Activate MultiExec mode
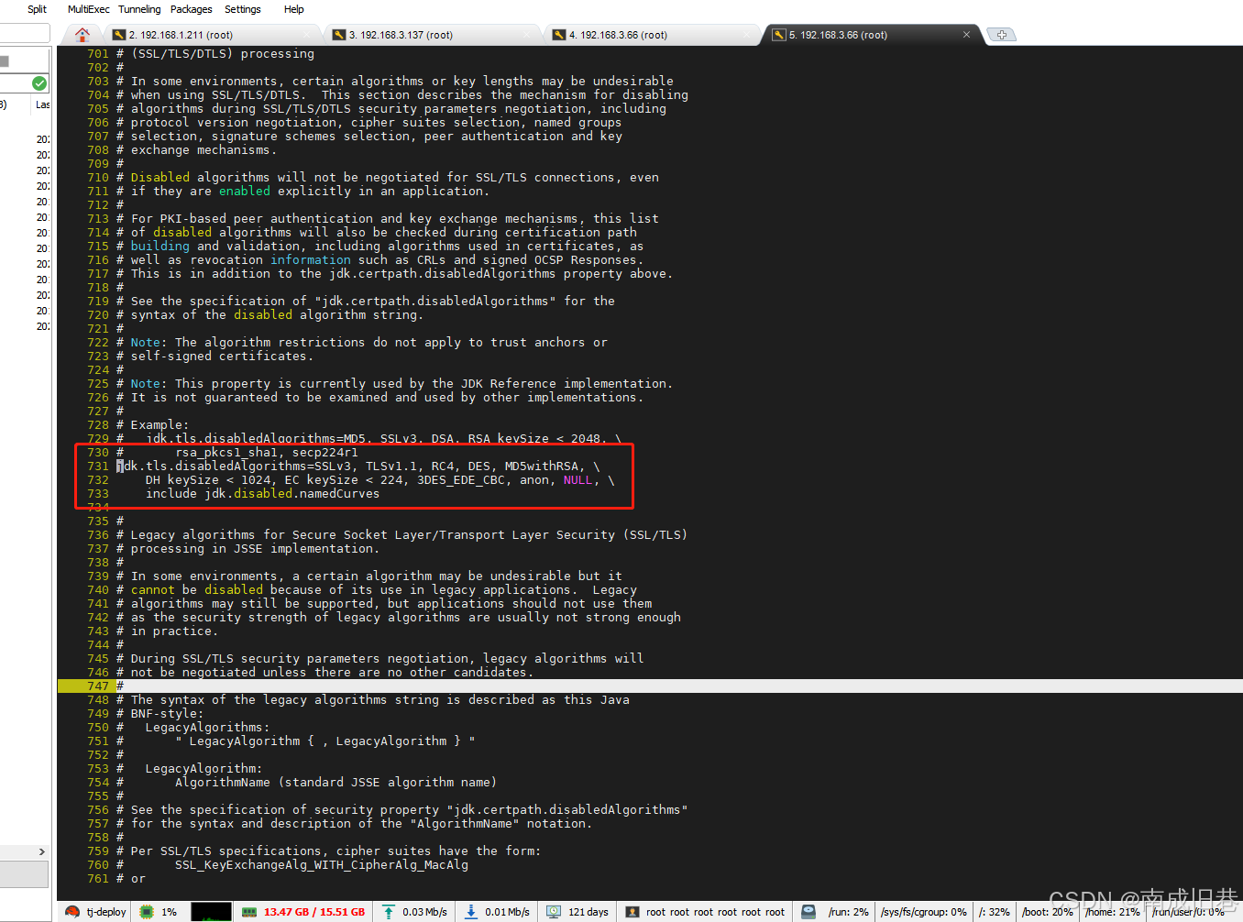The image size is (1243, 922). [x=88, y=9]
